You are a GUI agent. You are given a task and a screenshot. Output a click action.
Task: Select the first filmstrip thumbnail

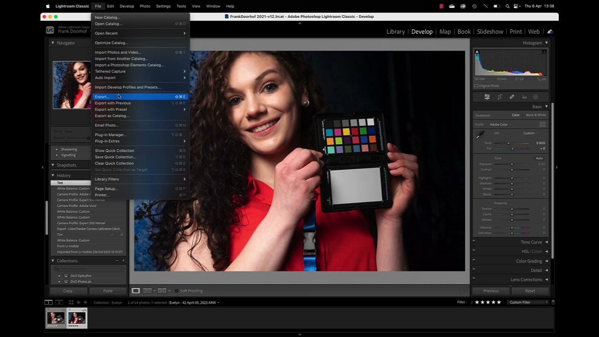point(56,317)
